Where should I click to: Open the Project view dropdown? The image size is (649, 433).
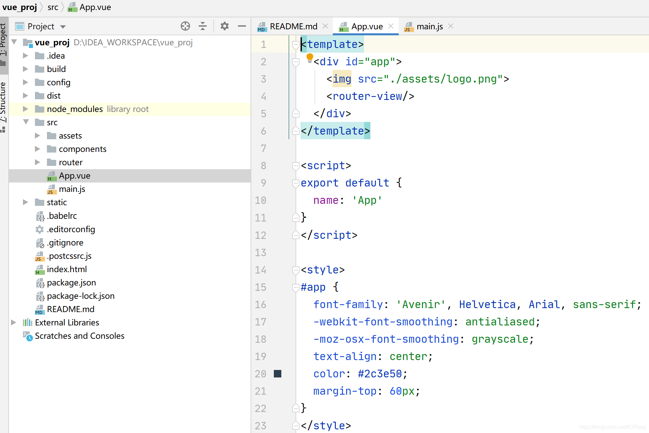pyautogui.click(x=63, y=27)
